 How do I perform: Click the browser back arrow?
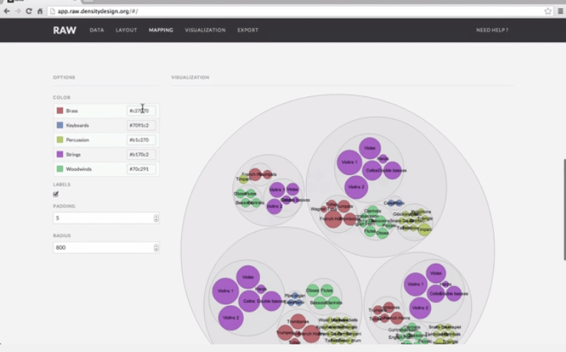7,11
